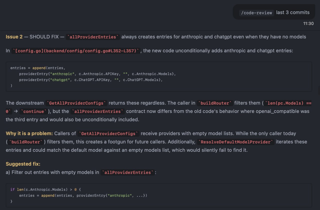The image size is (320, 210).
Task: Click the /code-review command chip
Action: coord(256,13)
